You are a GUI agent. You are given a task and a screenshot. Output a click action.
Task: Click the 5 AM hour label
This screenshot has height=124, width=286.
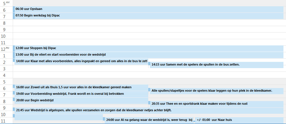[x=6, y=3]
